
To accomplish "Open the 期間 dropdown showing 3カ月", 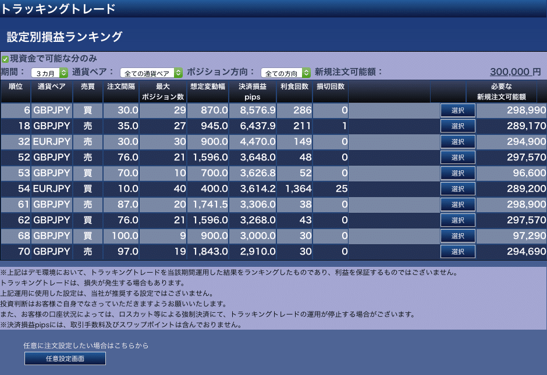I will click(49, 73).
